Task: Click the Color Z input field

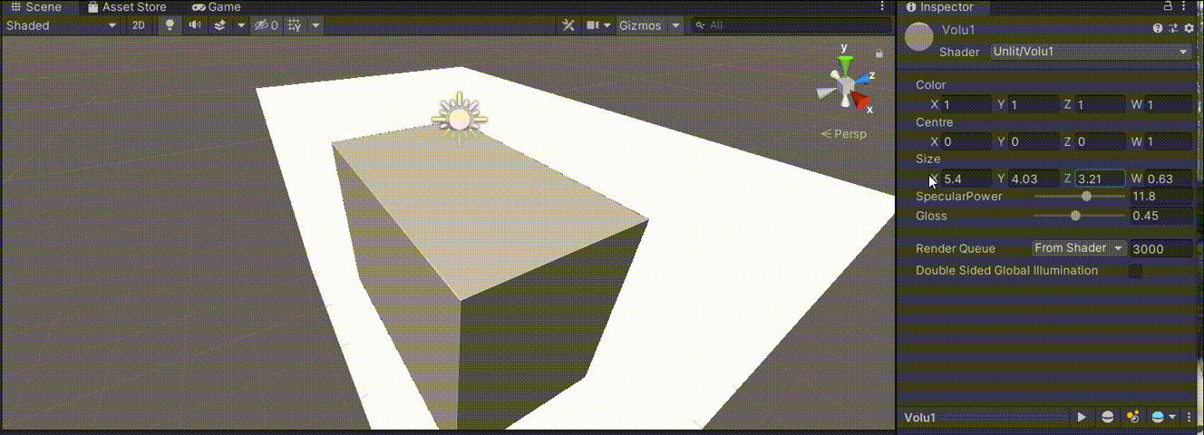Action: (x=1101, y=104)
